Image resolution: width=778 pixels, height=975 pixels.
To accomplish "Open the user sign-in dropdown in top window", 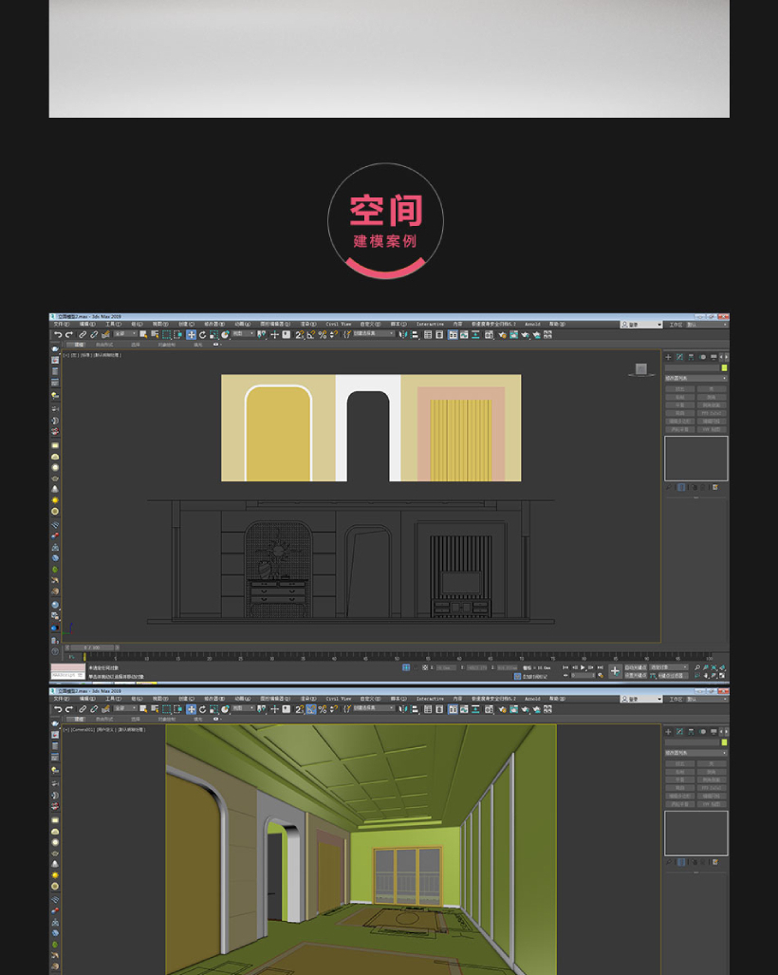I will 641,325.
